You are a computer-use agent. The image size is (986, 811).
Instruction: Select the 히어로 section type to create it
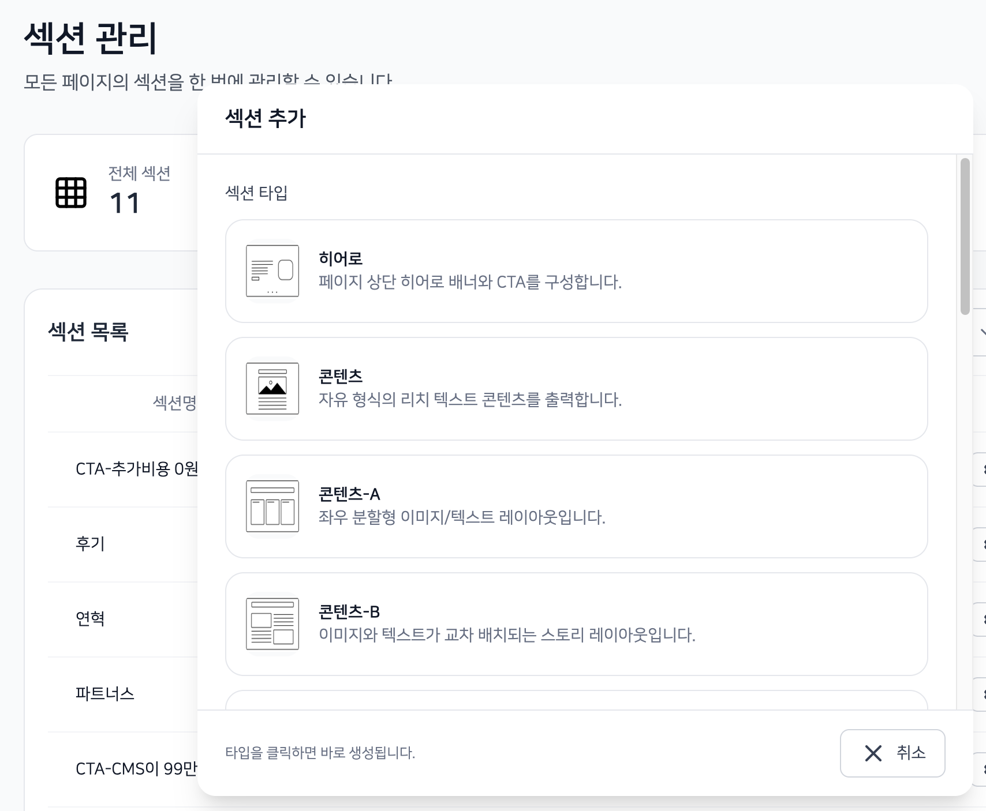577,271
